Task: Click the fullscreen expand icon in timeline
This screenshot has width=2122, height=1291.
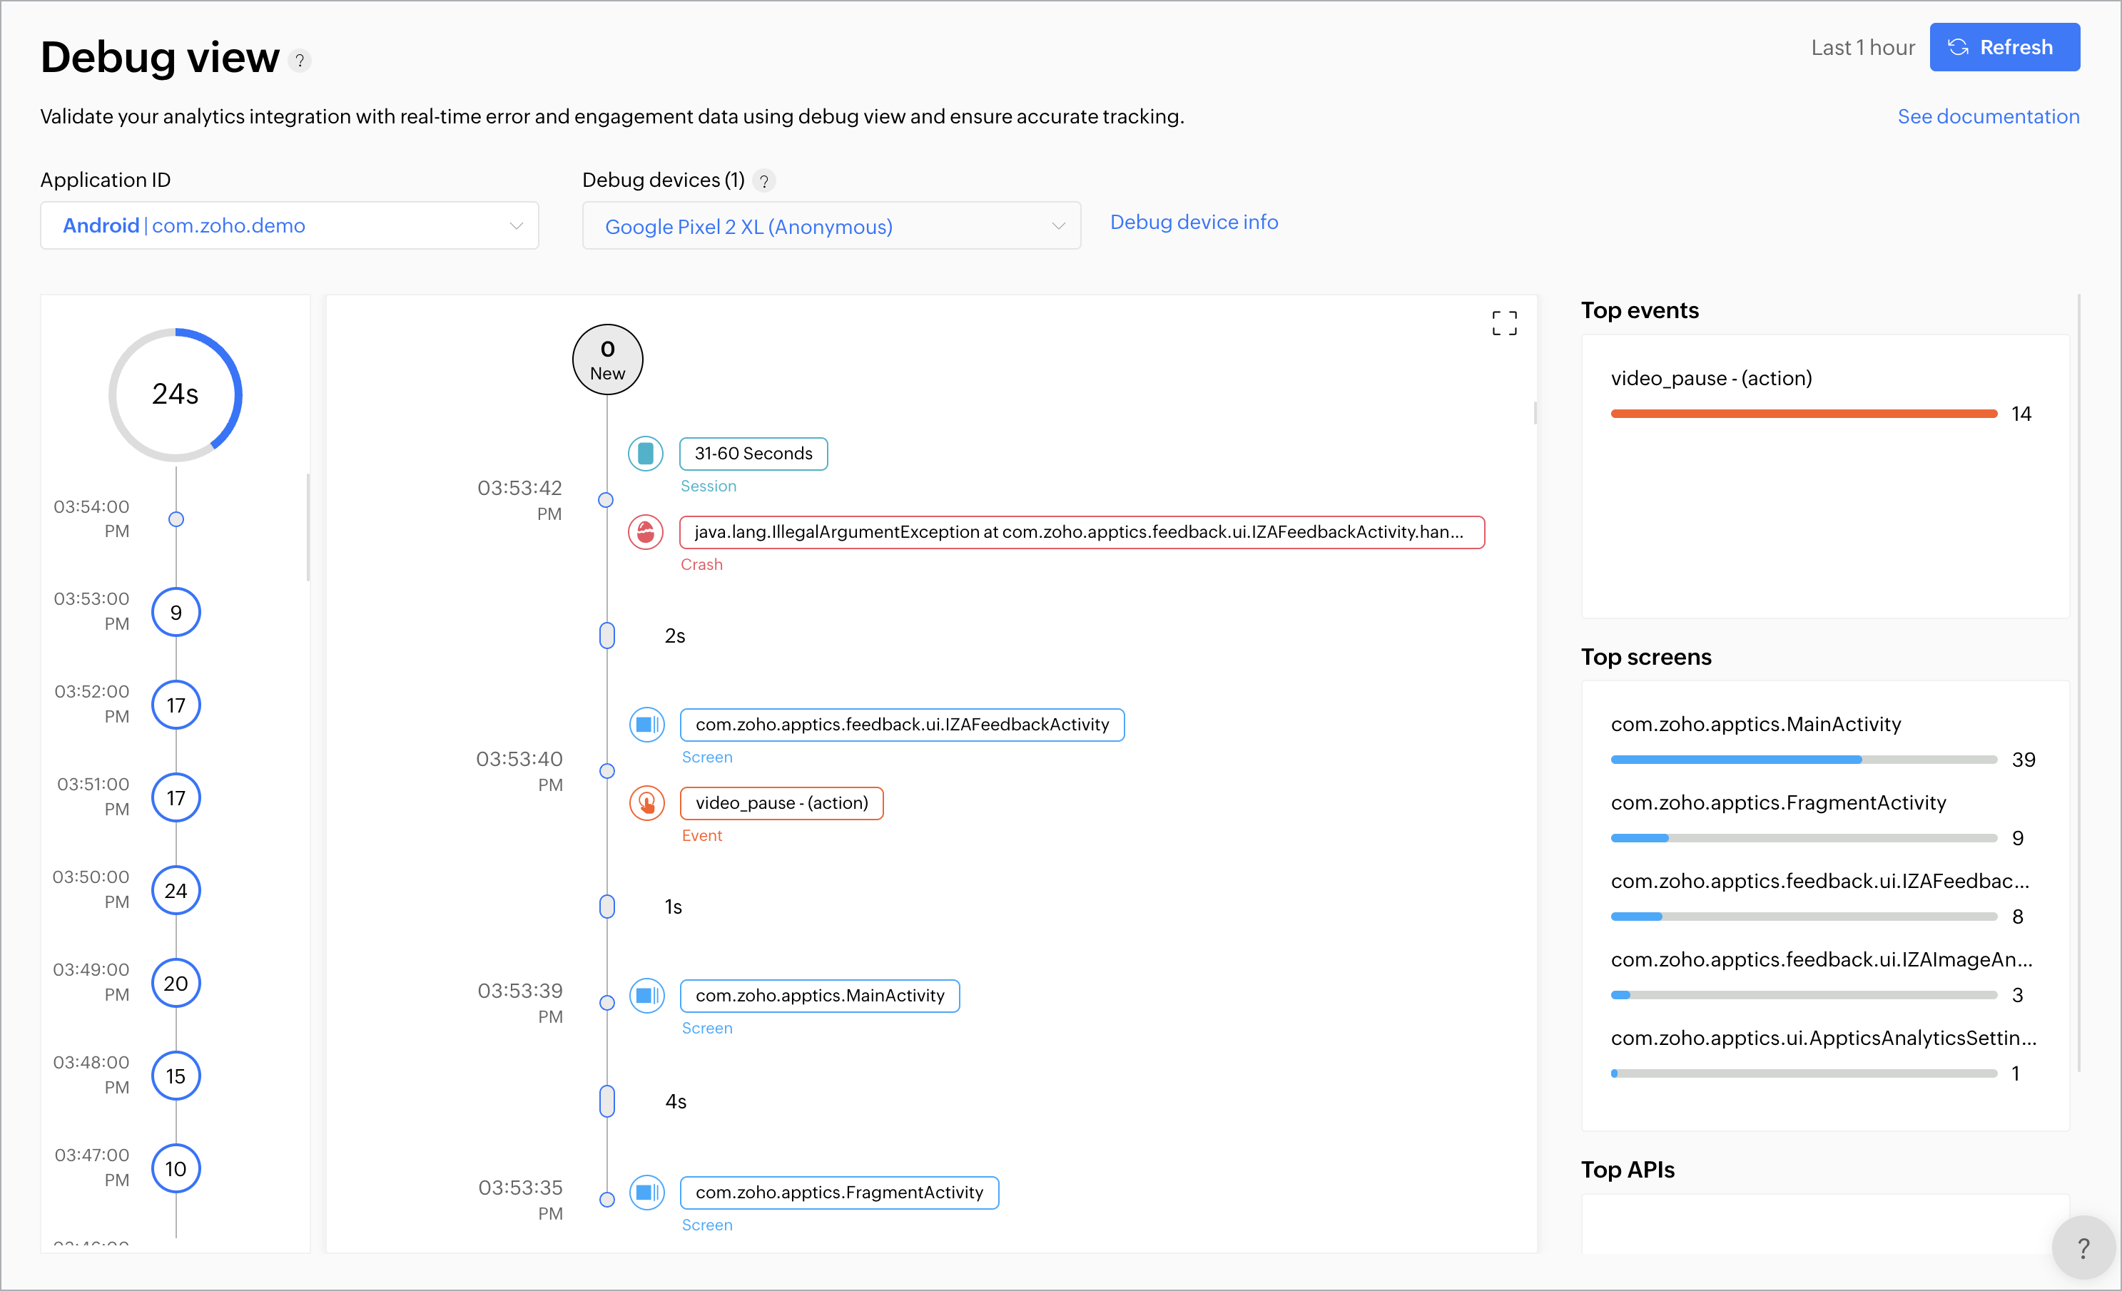Action: 1503,322
